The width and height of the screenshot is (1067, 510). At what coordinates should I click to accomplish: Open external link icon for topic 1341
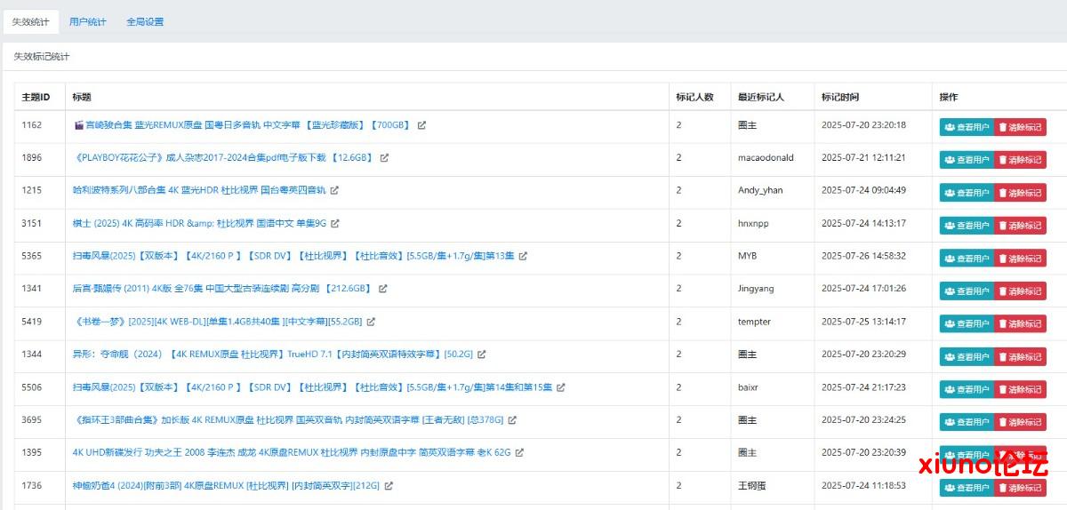(382, 289)
